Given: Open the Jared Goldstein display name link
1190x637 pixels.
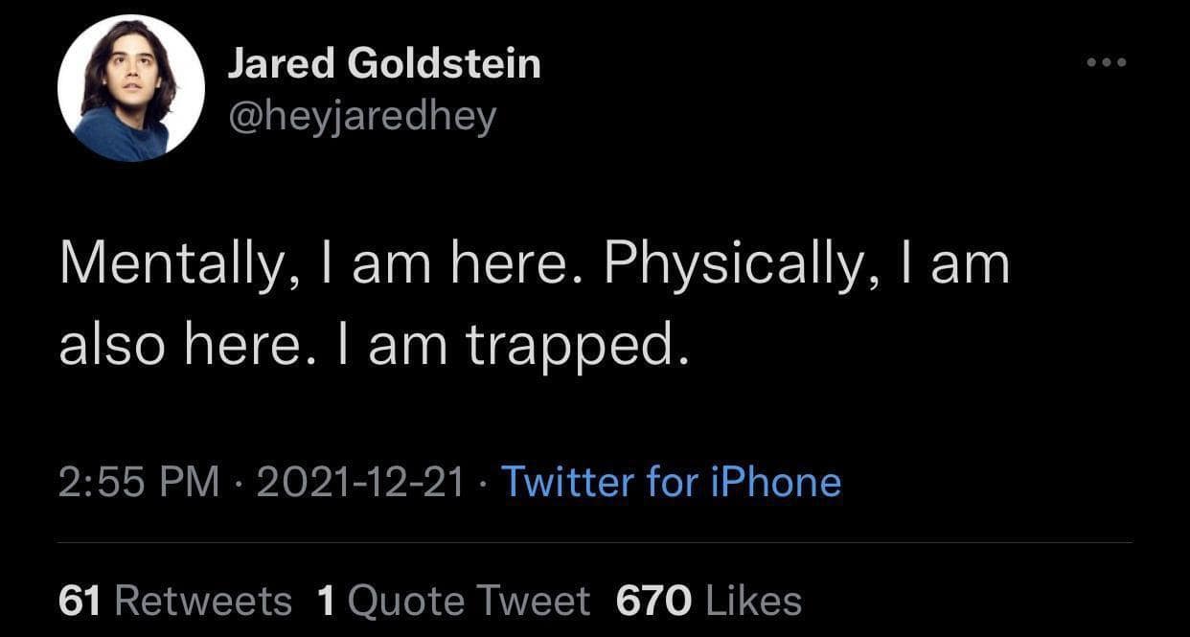Looking at the screenshot, I should click(x=383, y=64).
